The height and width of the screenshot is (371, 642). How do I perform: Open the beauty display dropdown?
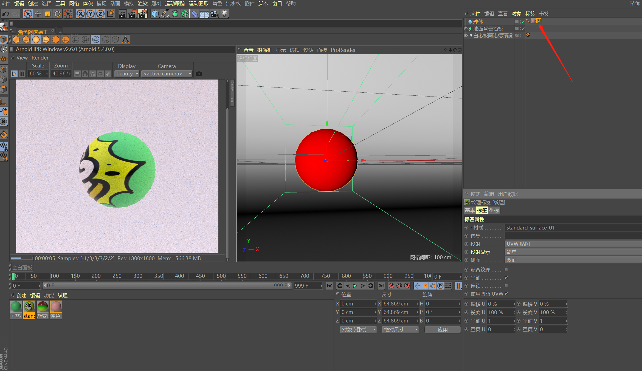tap(127, 74)
